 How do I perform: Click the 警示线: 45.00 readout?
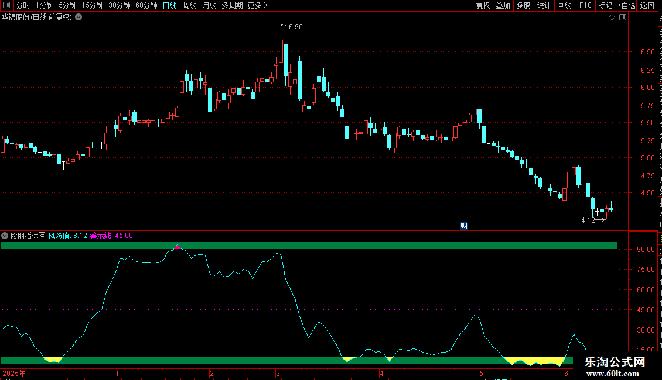click(x=111, y=236)
